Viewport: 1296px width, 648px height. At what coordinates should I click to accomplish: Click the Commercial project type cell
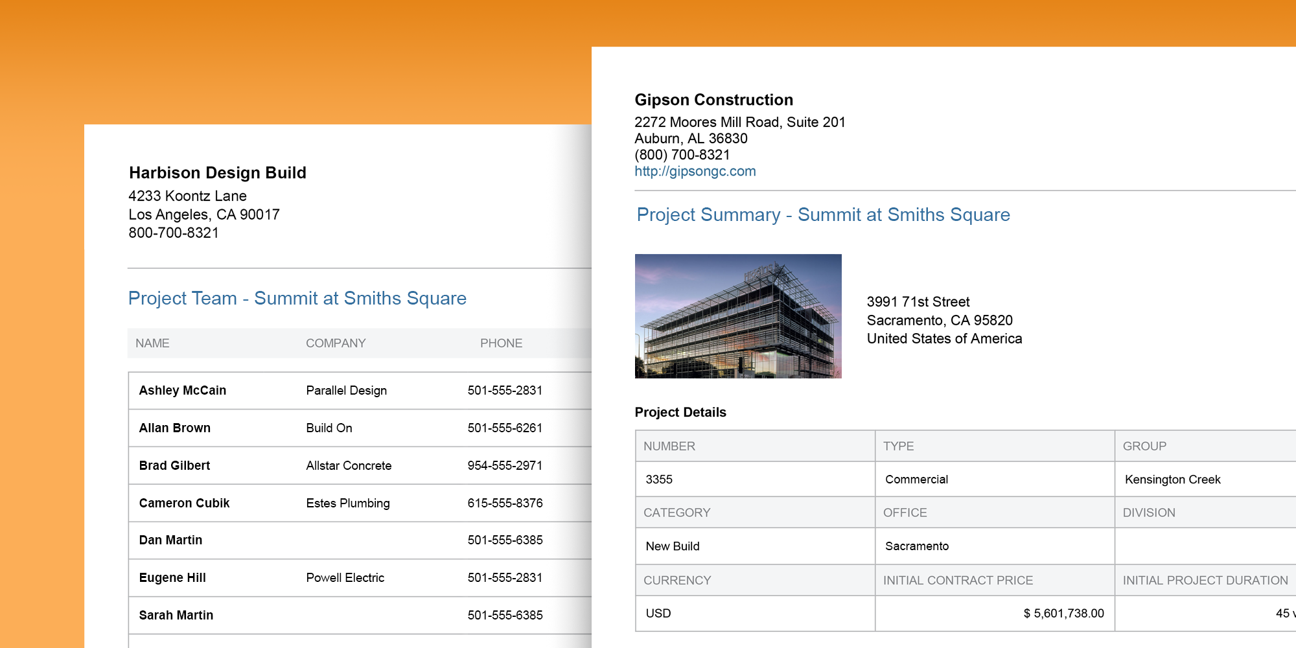point(916,479)
